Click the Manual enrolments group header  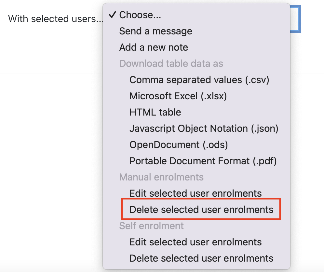click(x=161, y=177)
